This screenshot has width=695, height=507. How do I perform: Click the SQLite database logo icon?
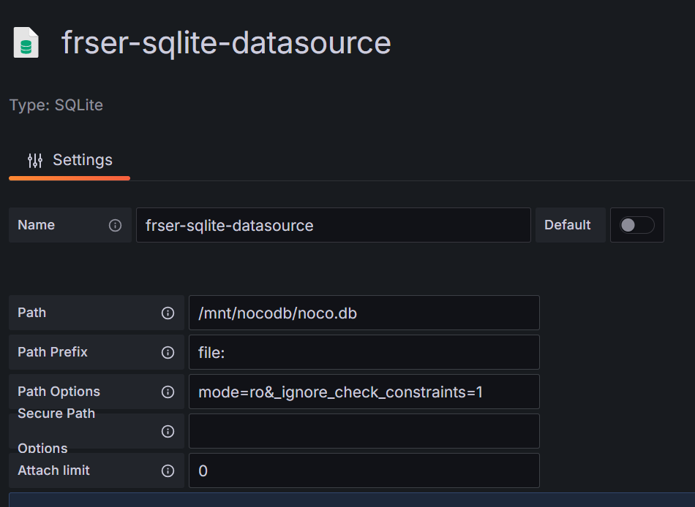coord(26,43)
